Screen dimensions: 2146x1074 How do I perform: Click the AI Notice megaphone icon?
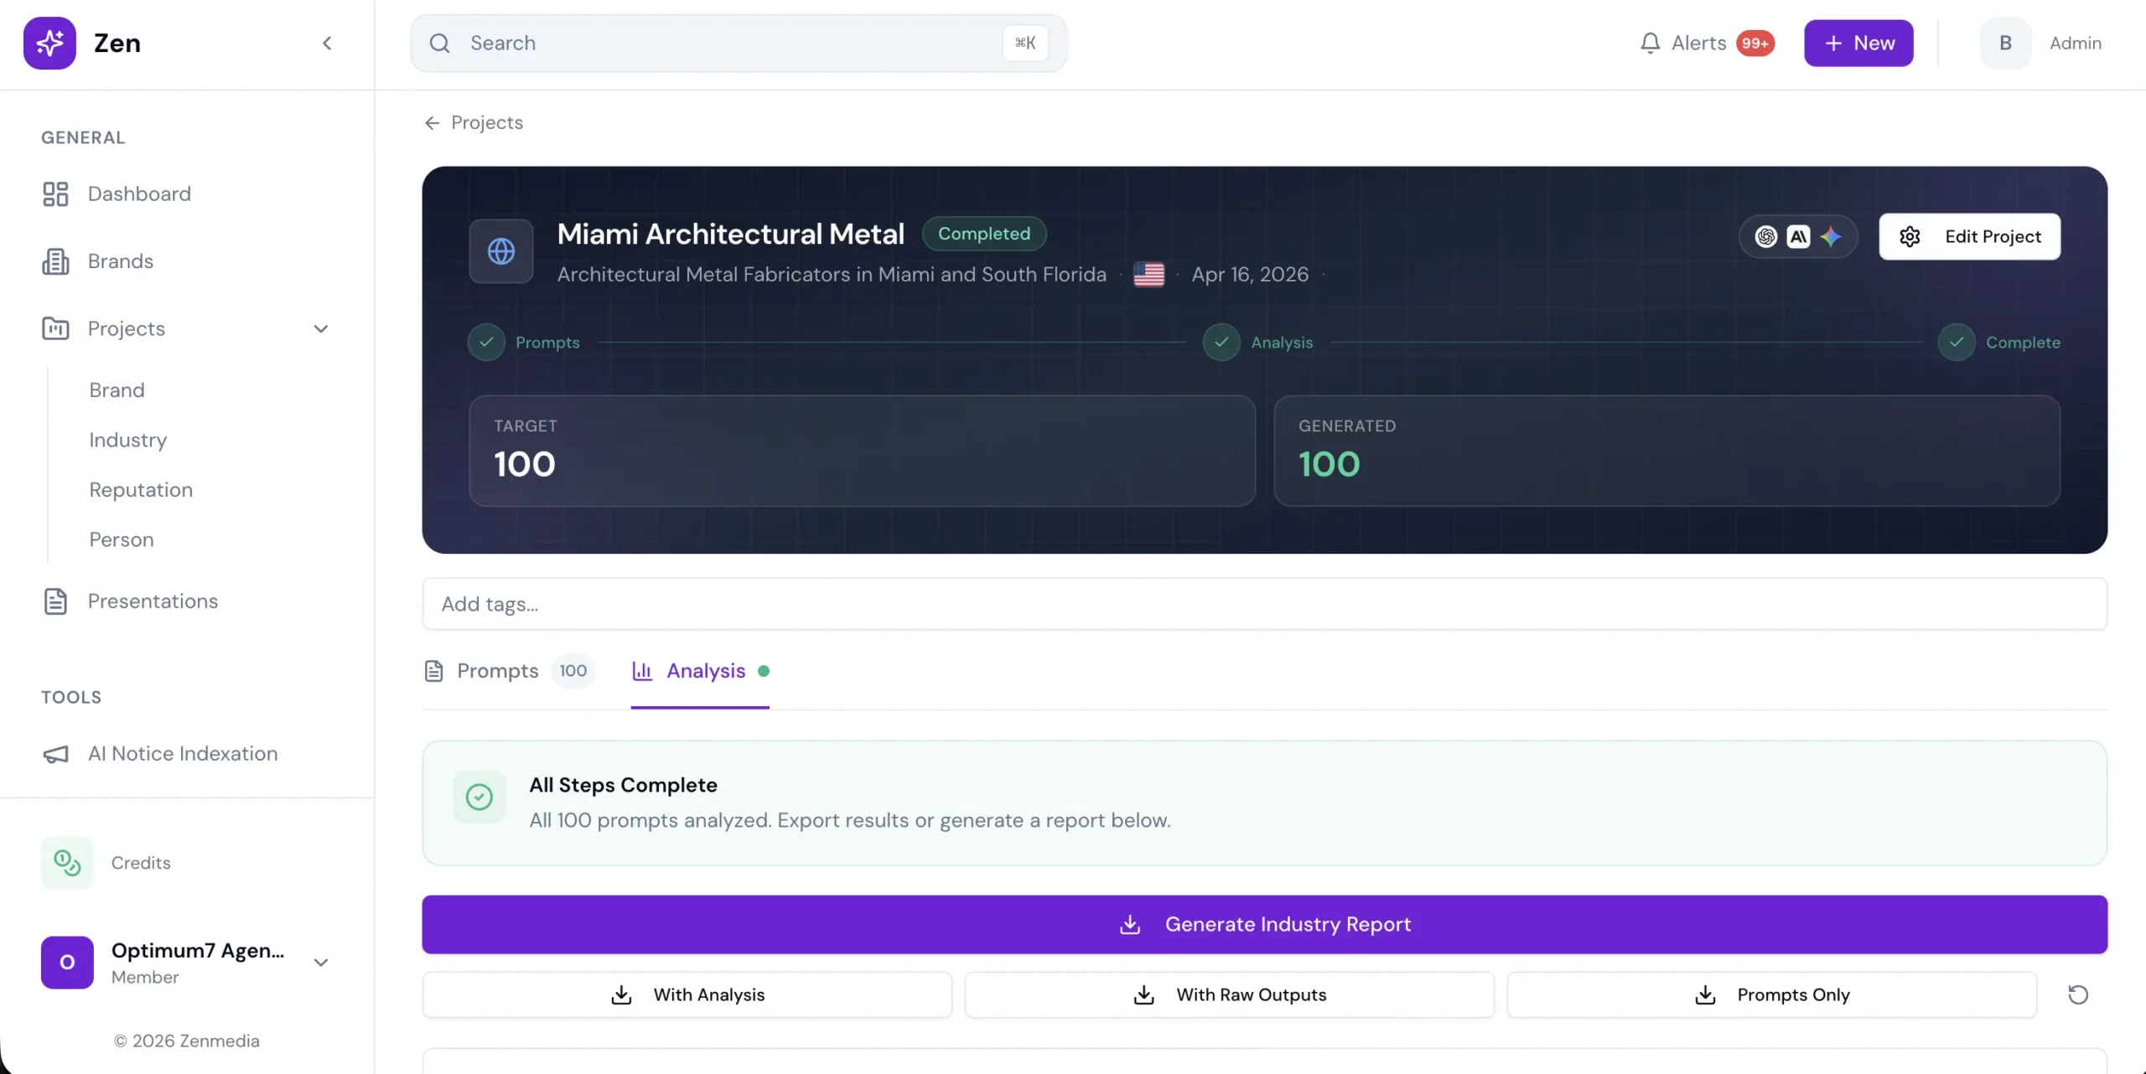coord(55,754)
